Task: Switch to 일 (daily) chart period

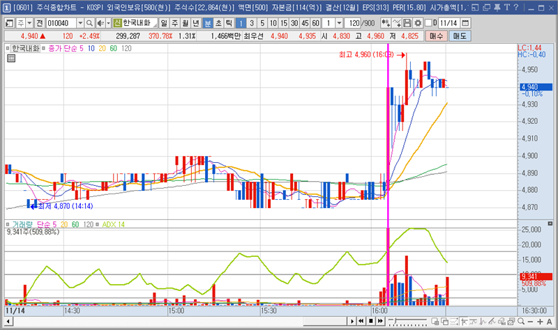Action: (164, 23)
